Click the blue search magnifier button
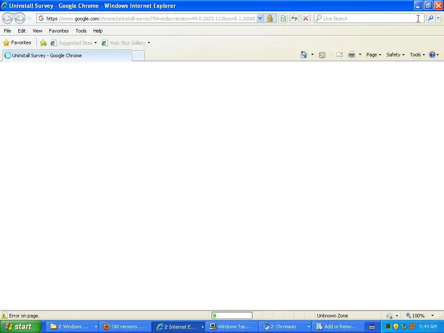444x333 pixels. click(x=431, y=18)
